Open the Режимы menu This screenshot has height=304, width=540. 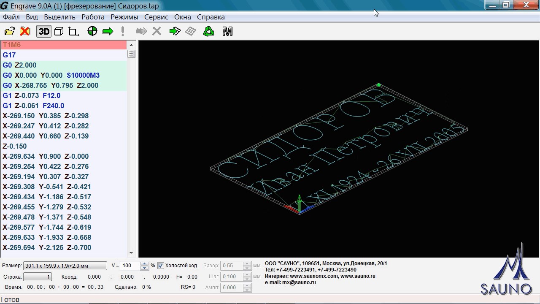(x=124, y=17)
